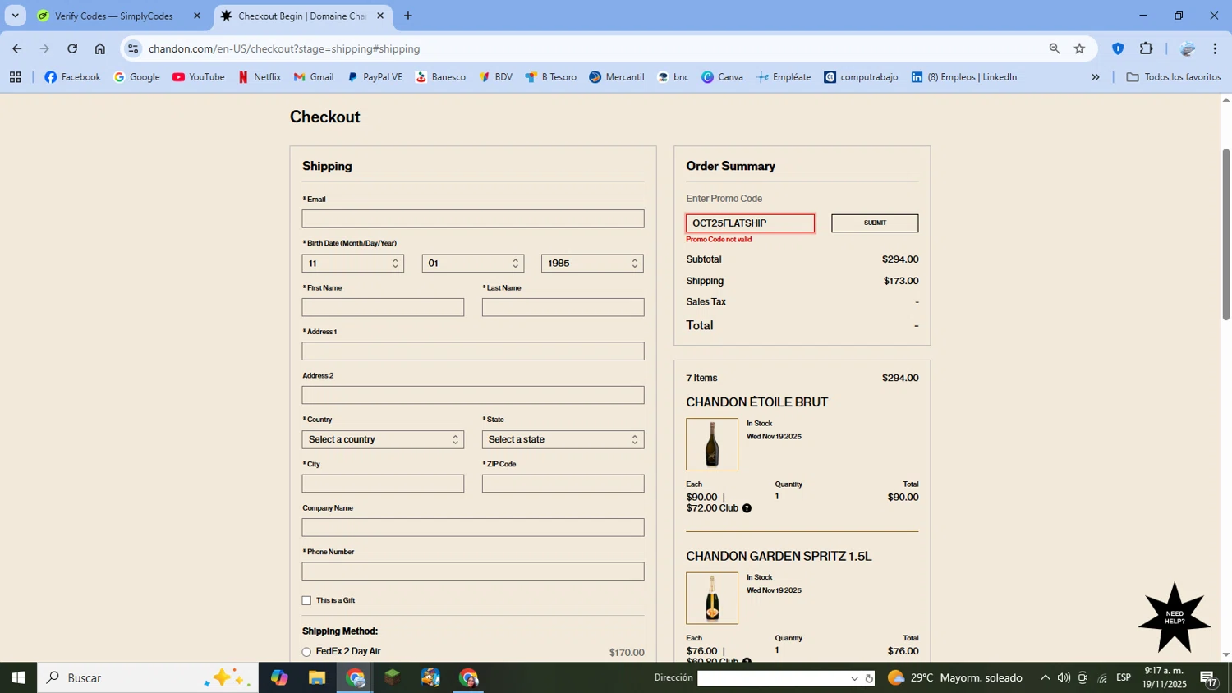Open the Select a state dropdown
This screenshot has height=693, width=1232.
tap(563, 440)
